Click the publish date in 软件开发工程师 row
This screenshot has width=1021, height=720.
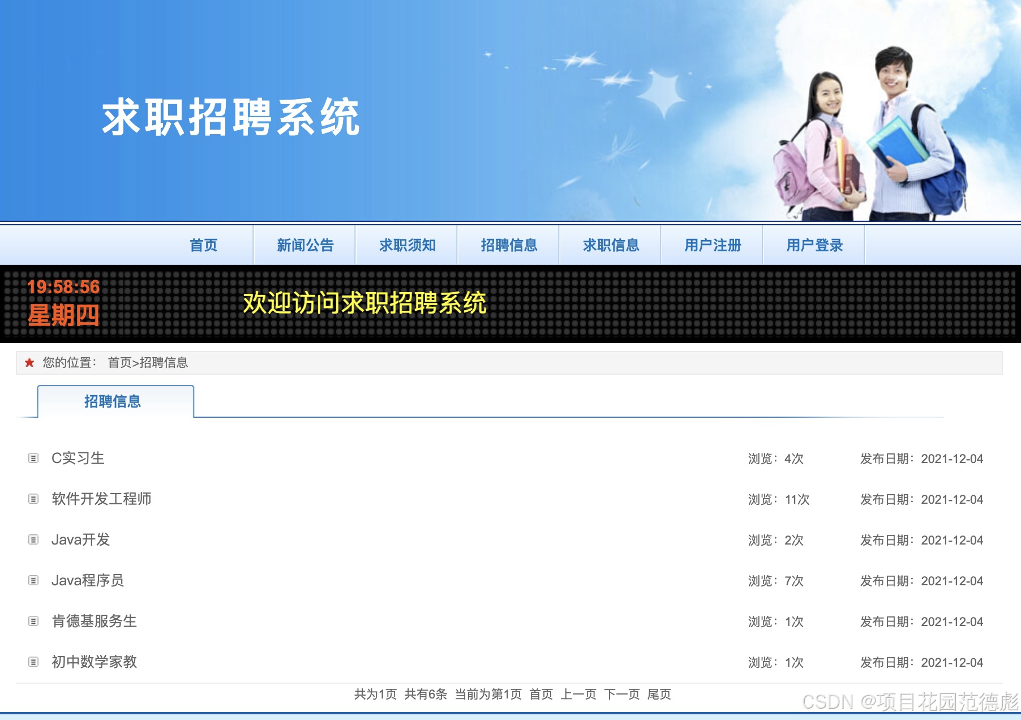coord(922,499)
